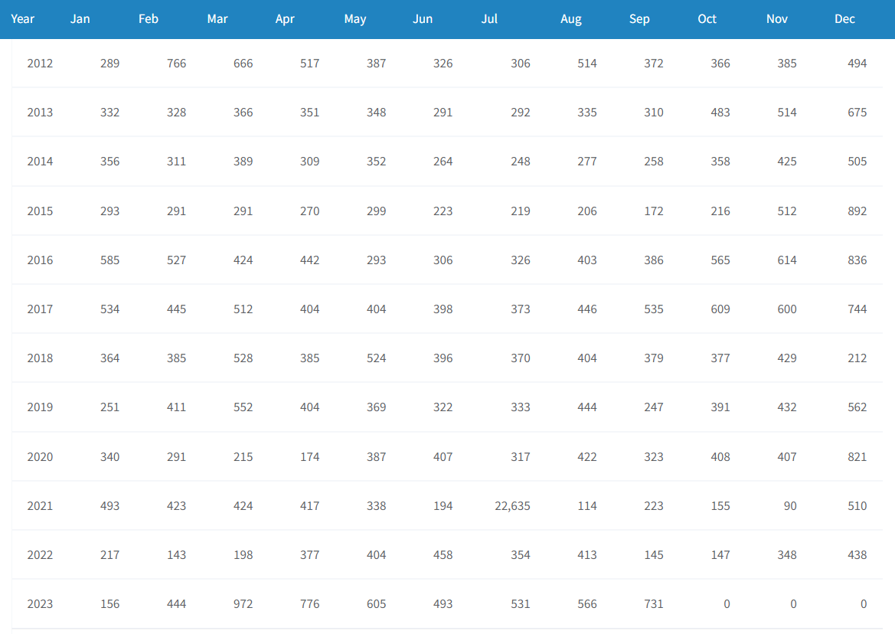Click the 2023 March value 972
The image size is (895, 634).
coord(243,604)
